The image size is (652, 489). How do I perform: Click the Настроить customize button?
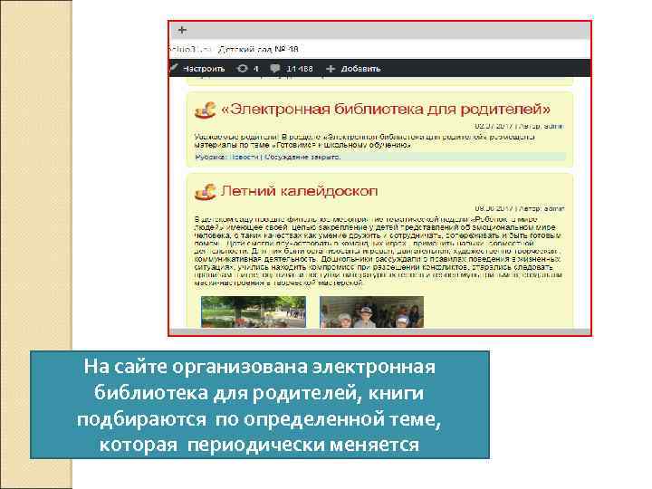coord(204,69)
